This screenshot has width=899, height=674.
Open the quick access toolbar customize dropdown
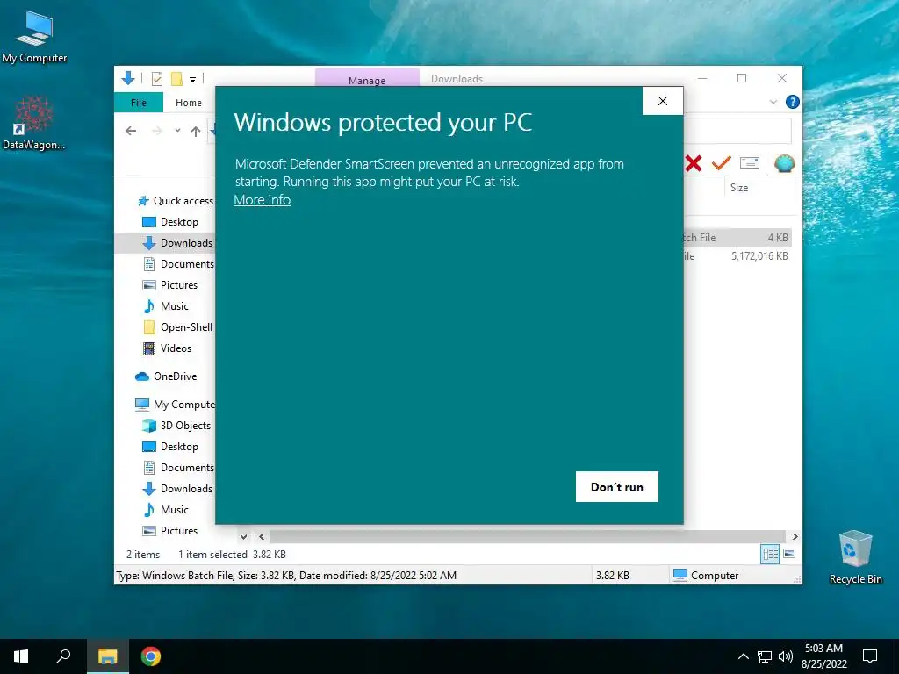click(x=192, y=80)
